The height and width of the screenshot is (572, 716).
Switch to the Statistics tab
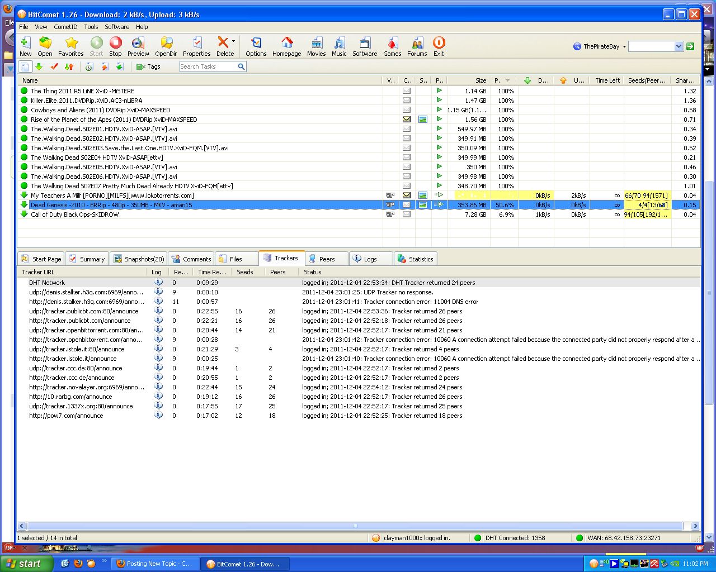point(416,259)
